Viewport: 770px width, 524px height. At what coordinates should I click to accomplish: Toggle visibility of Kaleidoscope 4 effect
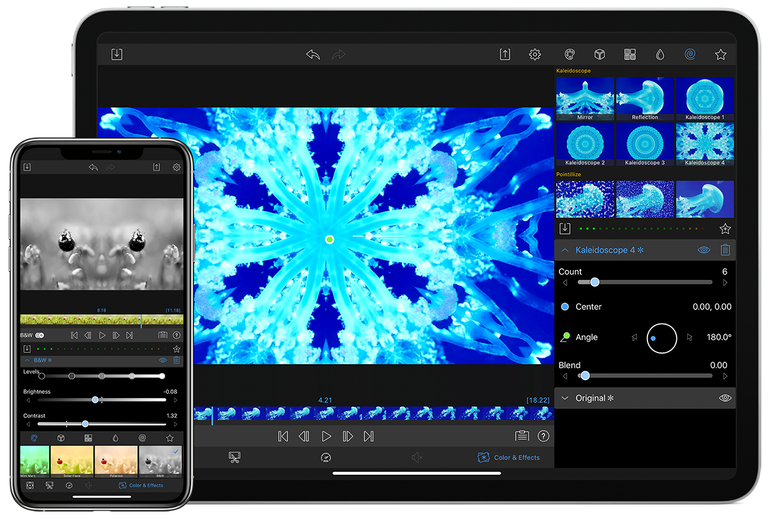pos(704,250)
